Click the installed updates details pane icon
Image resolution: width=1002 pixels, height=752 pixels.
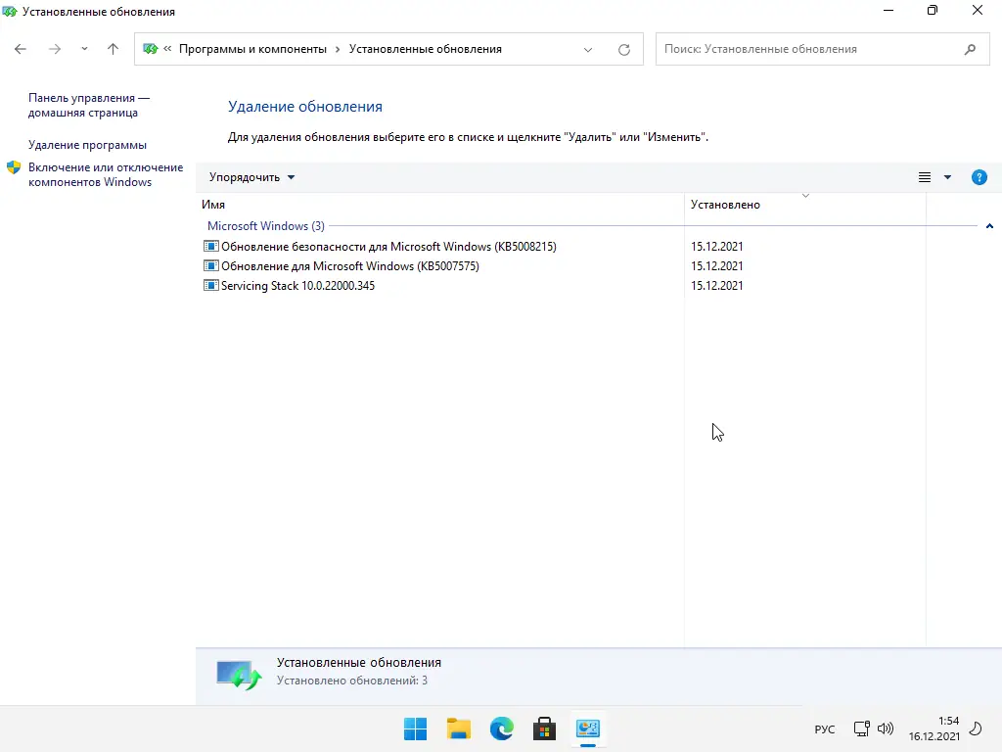point(239,676)
